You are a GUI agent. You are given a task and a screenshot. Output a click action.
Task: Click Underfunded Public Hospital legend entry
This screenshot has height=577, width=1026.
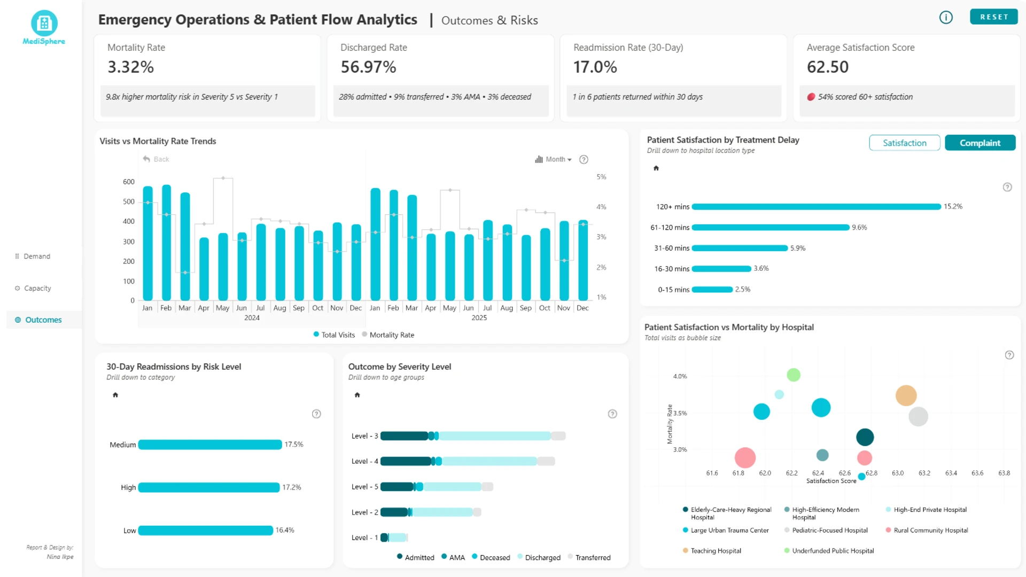tap(829, 551)
